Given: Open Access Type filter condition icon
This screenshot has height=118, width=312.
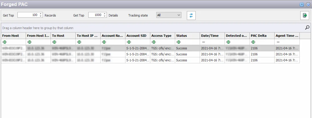Looking at the screenshot, I should [x=154, y=42].
